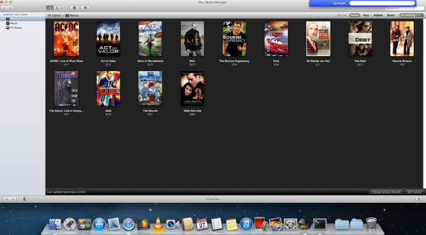The width and height of the screenshot is (426, 235).
Task: Click the trash delete button in bottom bar
Action: (x=25, y=199)
